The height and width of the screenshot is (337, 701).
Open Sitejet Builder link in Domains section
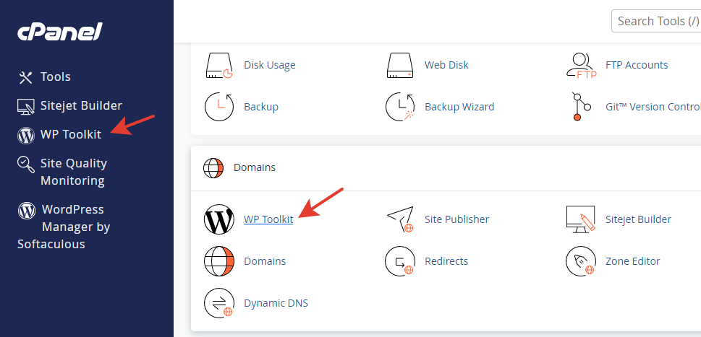pyautogui.click(x=638, y=219)
